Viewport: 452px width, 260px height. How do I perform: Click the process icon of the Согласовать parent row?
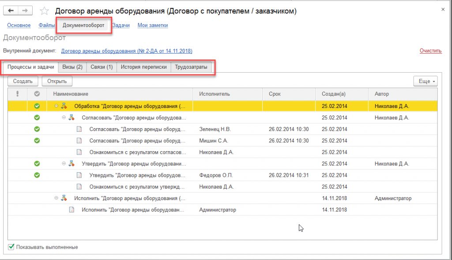point(72,118)
